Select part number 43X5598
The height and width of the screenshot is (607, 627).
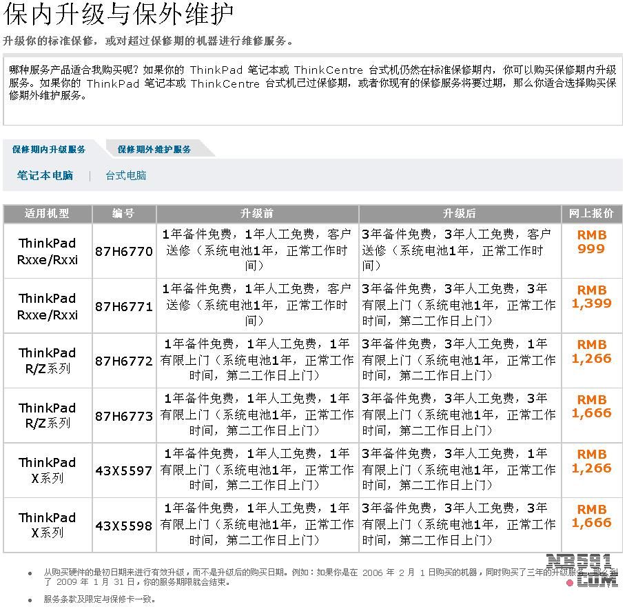(124, 526)
